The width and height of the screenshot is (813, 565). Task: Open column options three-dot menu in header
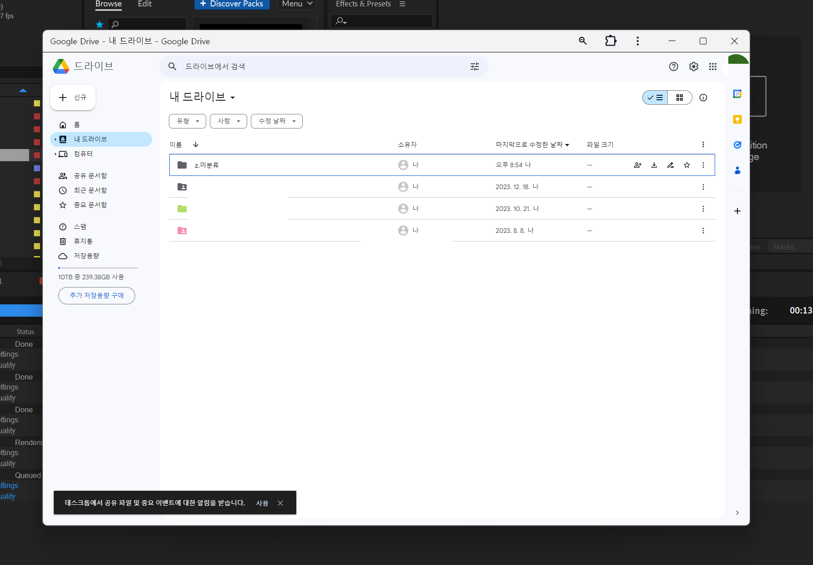click(703, 144)
